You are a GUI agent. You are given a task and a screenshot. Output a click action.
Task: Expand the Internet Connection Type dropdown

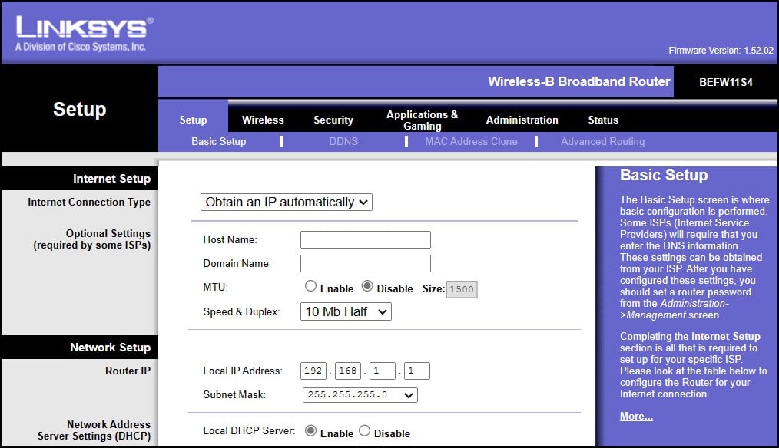click(286, 202)
